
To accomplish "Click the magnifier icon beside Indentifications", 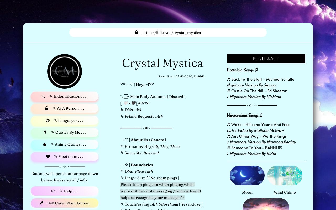I will coord(43,96).
